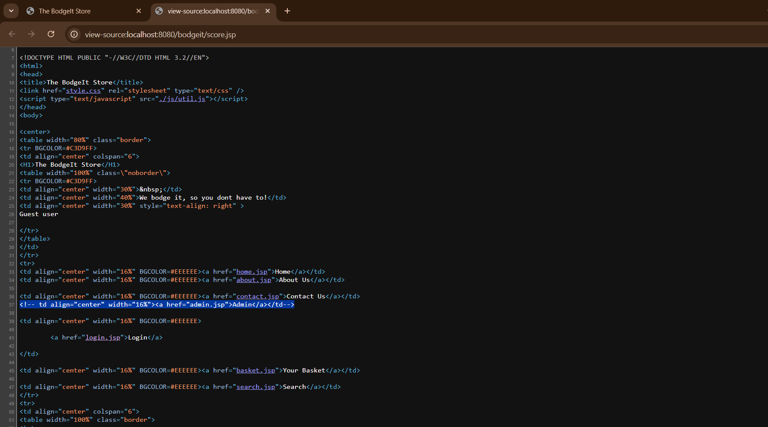
Task: Follow the home.jsp link
Action: pos(252,272)
